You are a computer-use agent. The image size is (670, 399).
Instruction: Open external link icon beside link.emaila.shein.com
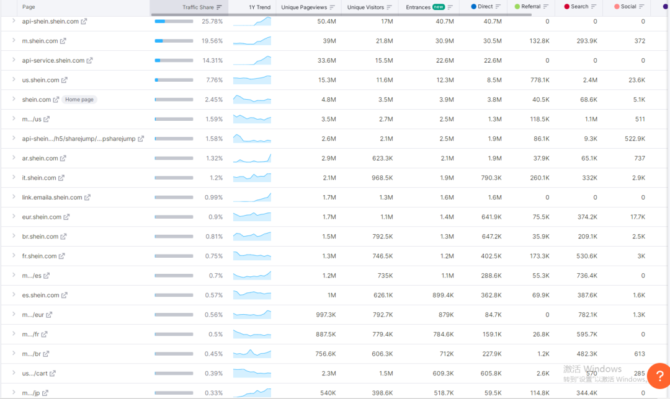click(87, 198)
